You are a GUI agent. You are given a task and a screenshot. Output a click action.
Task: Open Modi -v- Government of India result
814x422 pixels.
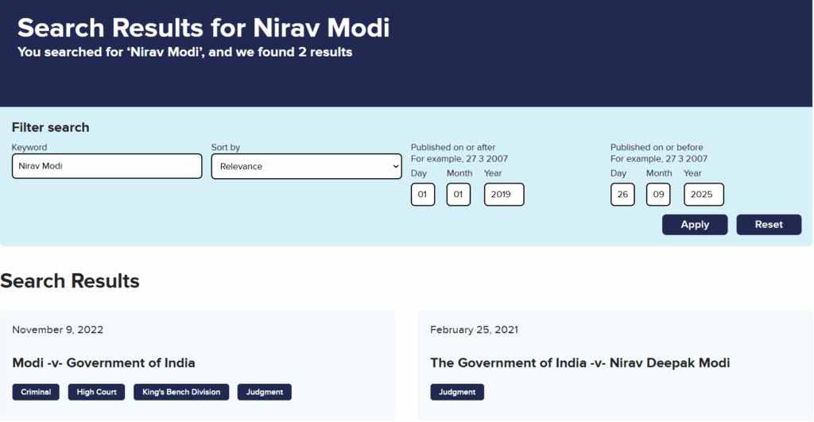[103, 363]
